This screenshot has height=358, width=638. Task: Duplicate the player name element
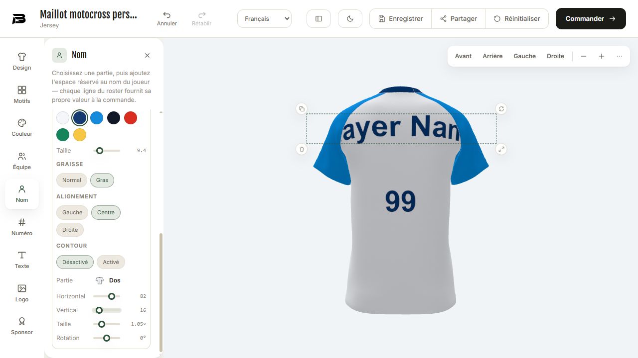pos(302,108)
